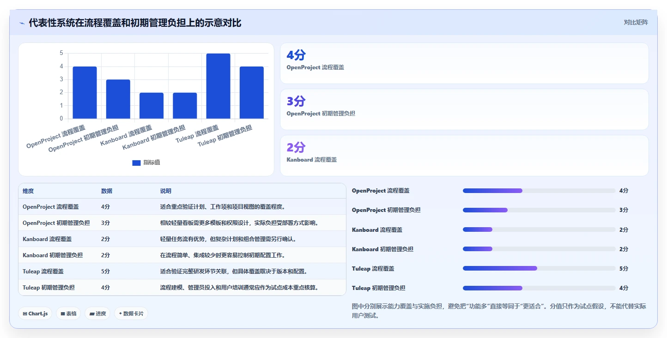The image size is (667, 338).
Task: Click the 进度 tag chip
Action: pos(97,314)
